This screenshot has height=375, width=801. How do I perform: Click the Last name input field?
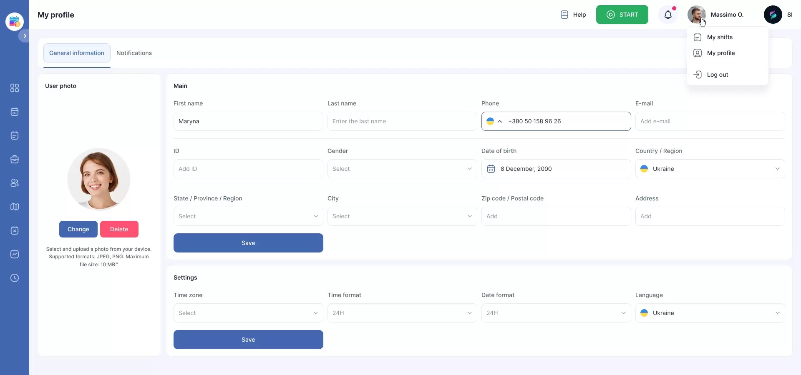point(402,121)
